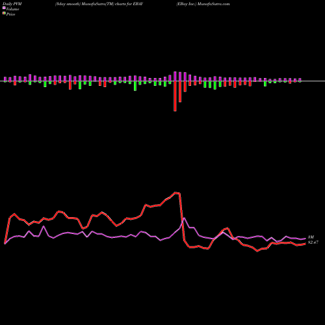Click the 8M volume value label
Image resolution: width=325 pixels, height=325 pixels.
coord(311,237)
